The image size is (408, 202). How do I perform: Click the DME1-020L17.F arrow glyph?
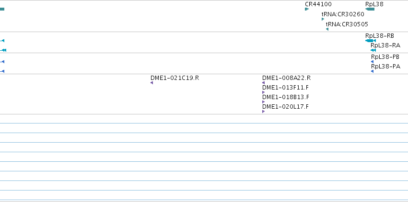point(264,112)
